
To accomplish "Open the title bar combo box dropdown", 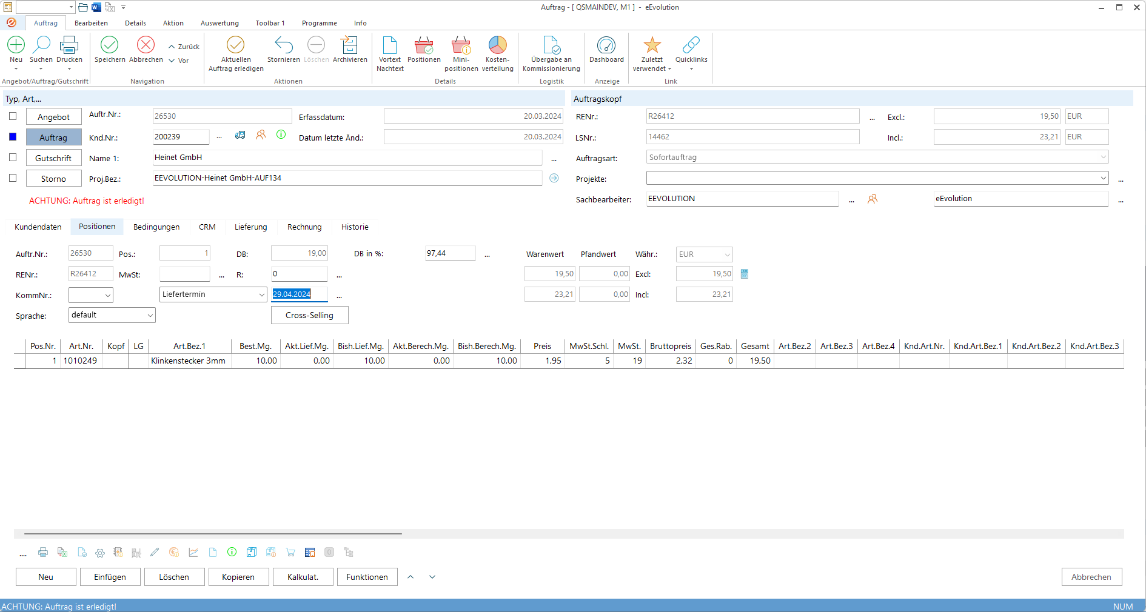I will coord(71,7).
